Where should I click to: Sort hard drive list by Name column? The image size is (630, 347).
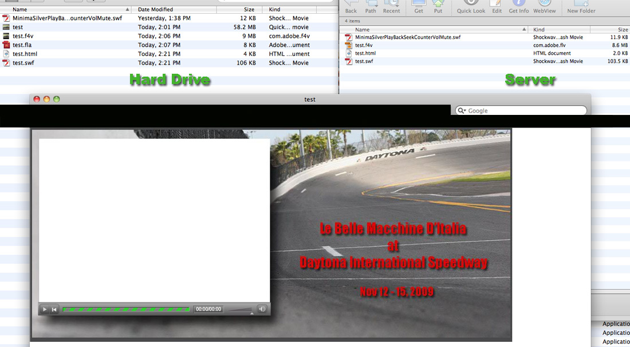click(66, 9)
